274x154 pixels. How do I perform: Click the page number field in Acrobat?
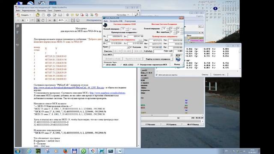27,21
